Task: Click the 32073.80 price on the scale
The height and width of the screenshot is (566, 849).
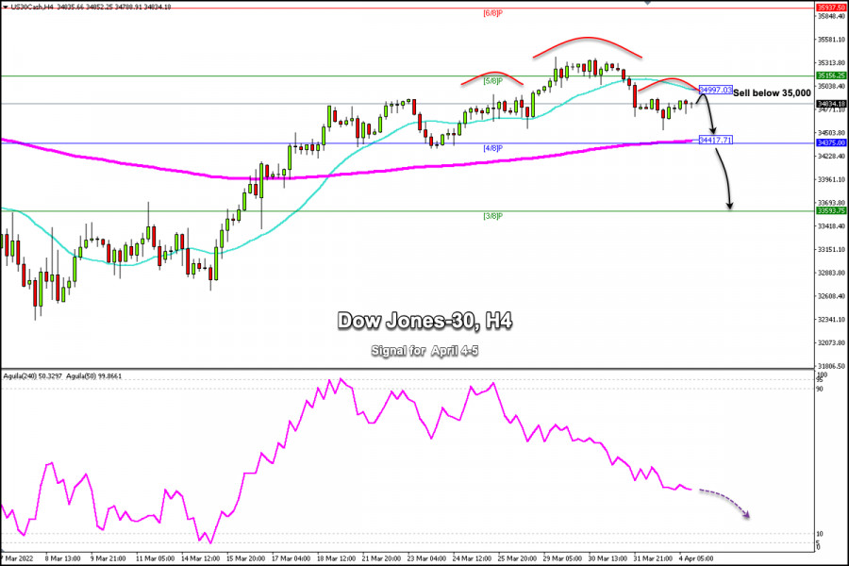Action: click(x=832, y=342)
